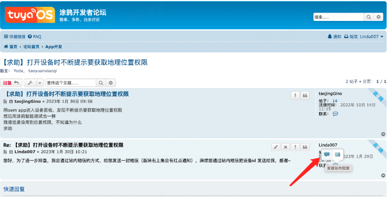Viewport: 387px width, 197px height.
Task: Open advanced search gear in header
Action: click(x=379, y=17)
